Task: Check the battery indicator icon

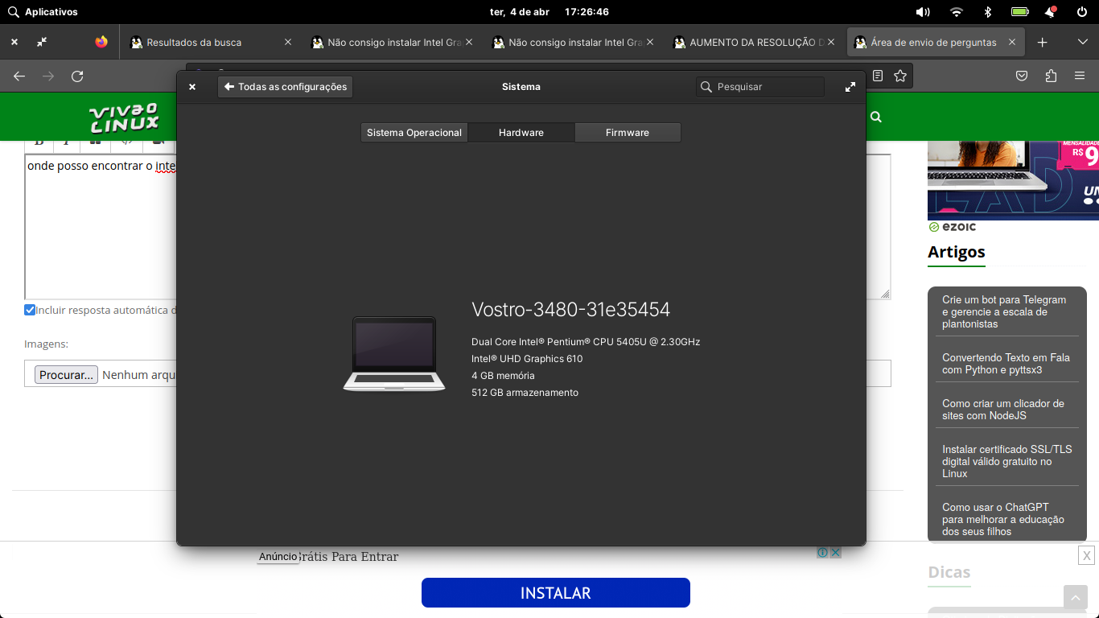Action: pyautogui.click(x=1020, y=12)
